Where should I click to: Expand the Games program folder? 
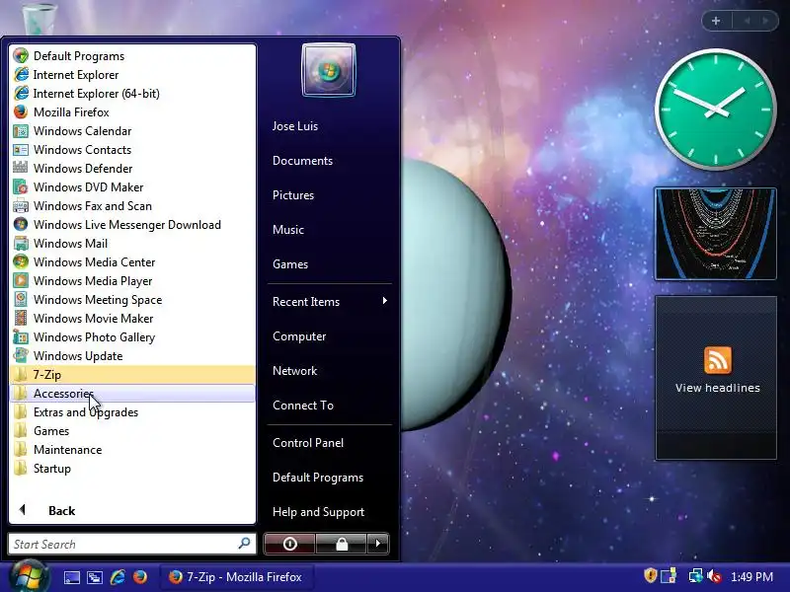[132, 431]
